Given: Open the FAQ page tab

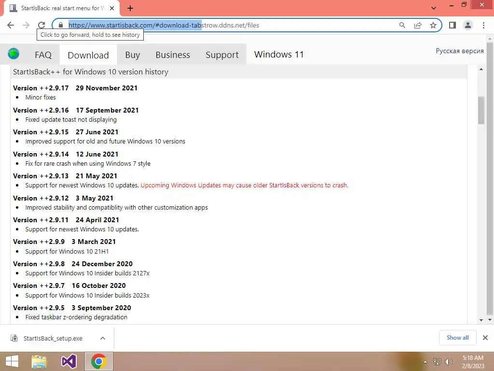Looking at the screenshot, I should 43,55.
